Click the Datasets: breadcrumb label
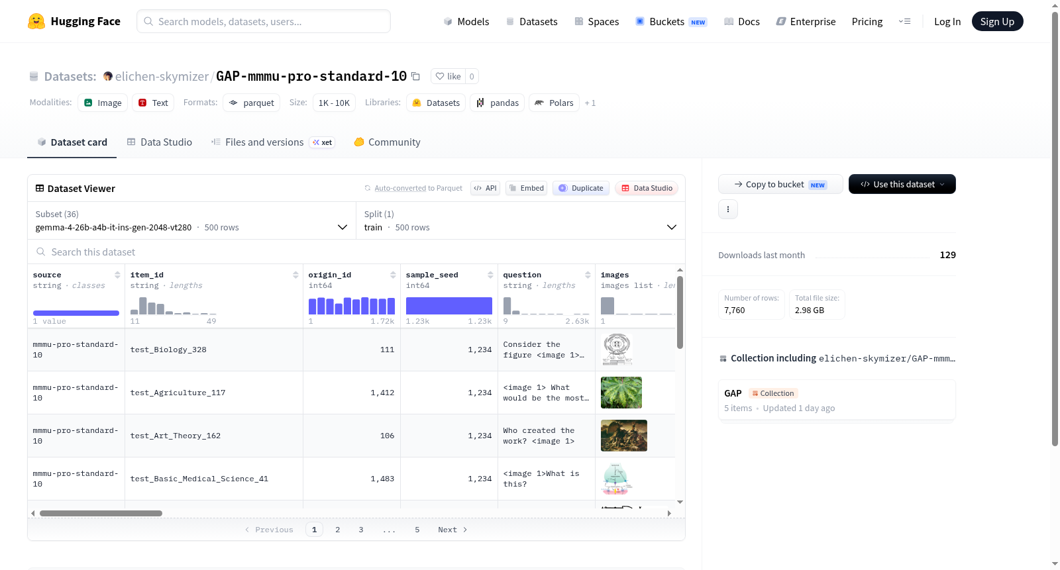 [70, 76]
